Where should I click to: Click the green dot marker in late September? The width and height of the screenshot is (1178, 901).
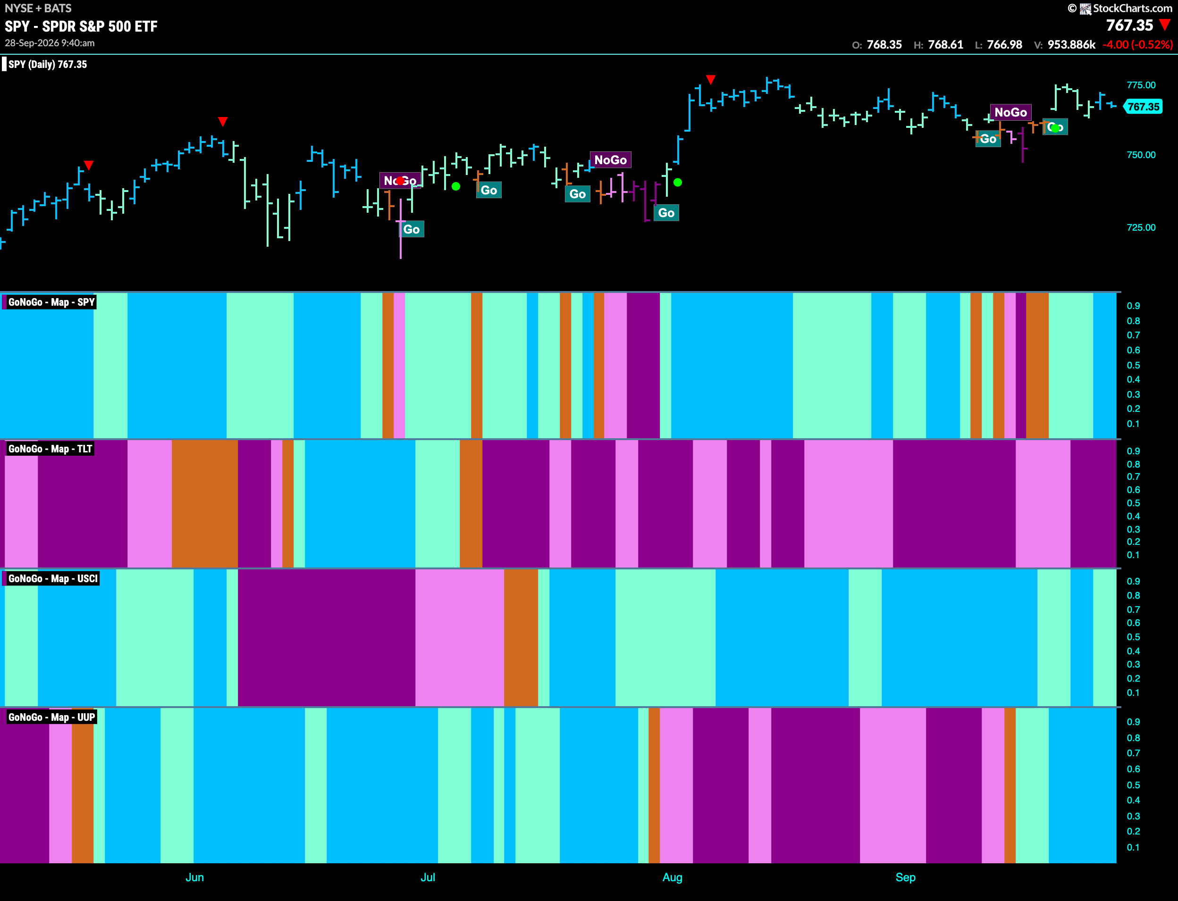click(1056, 128)
